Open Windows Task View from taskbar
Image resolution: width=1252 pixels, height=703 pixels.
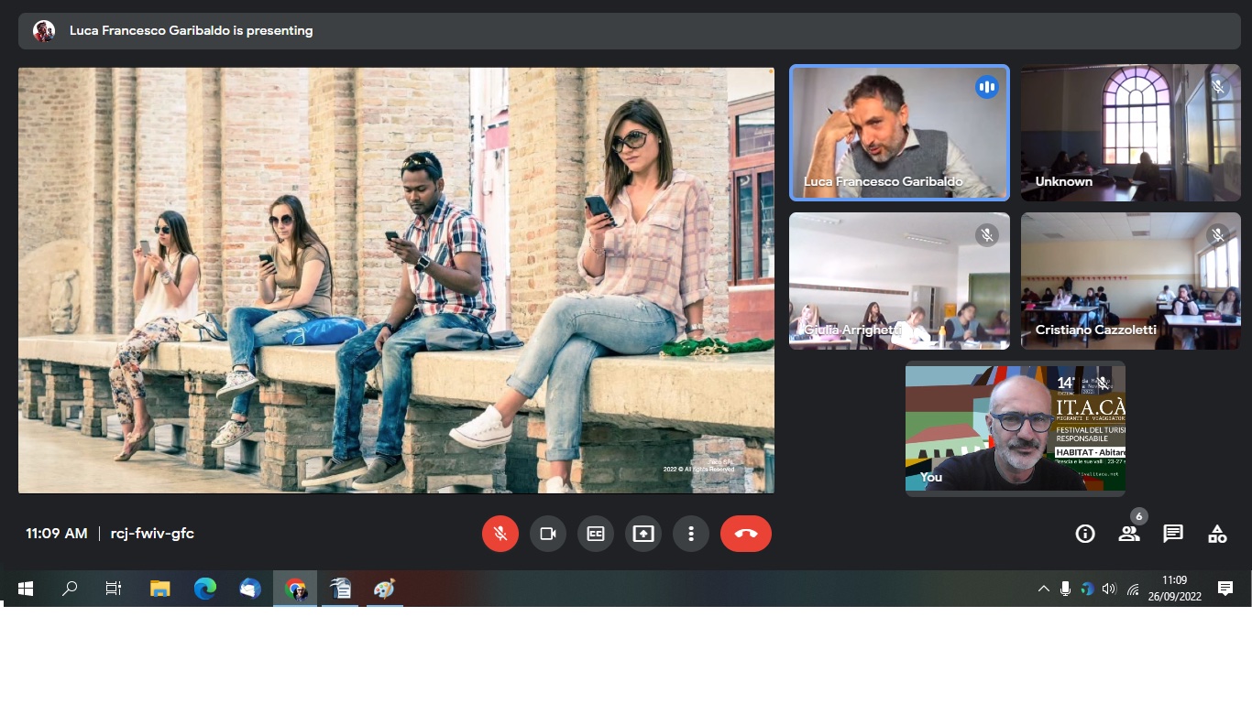[114, 589]
